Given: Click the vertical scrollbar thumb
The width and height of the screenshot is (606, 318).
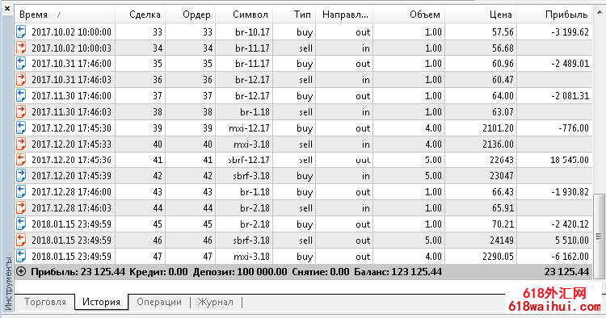Looking at the screenshot, I should [599, 236].
